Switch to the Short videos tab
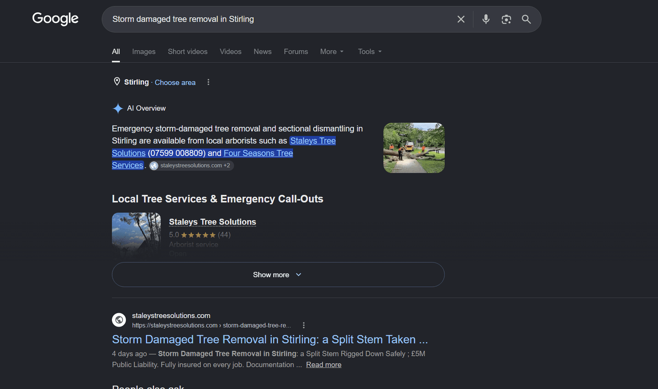Screen dimensions: 658x389 (187, 52)
